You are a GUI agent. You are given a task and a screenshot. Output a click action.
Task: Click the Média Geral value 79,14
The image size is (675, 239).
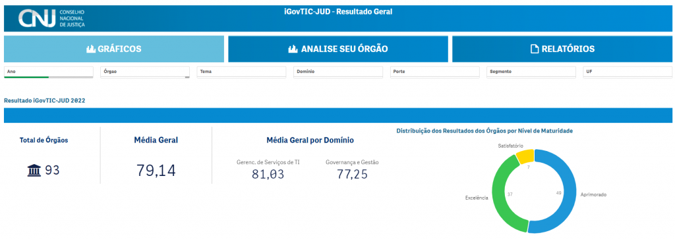coord(156,170)
